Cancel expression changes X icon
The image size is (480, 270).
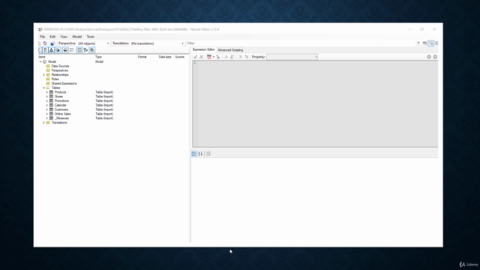pos(202,57)
